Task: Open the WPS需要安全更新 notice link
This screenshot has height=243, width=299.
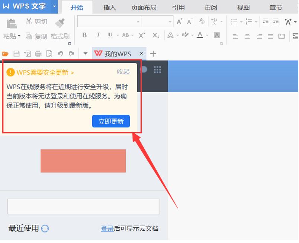Action: pyautogui.click(x=45, y=72)
